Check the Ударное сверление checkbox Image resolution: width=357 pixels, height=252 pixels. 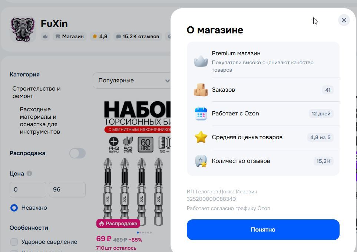[14, 242]
